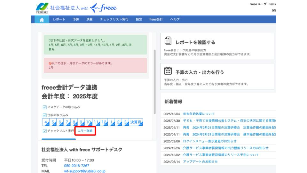Open the アップデートのお知らせ link

[x=200, y=162]
